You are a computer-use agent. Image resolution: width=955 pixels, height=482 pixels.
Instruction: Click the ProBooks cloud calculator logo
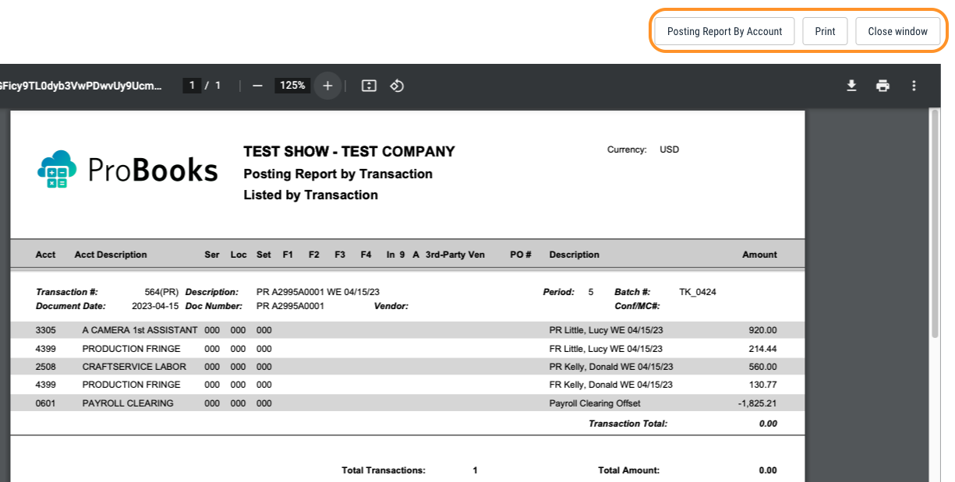[x=57, y=168]
